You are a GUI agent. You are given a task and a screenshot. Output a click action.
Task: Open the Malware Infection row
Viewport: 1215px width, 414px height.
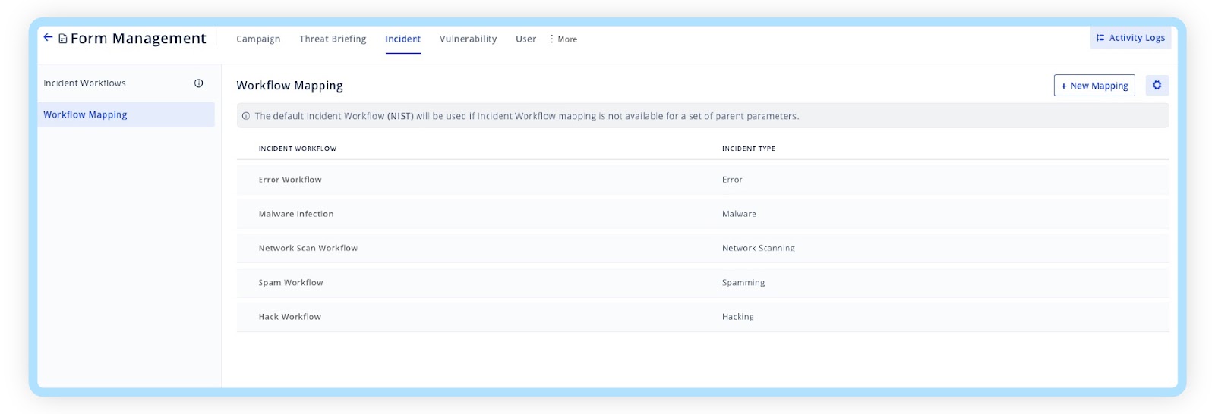pos(702,214)
